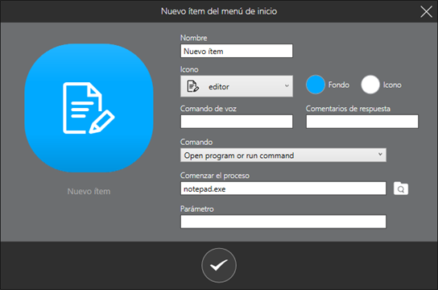Confirm with the checkmark button
Image resolution: width=438 pixels, height=290 pixels.
click(x=219, y=265)
